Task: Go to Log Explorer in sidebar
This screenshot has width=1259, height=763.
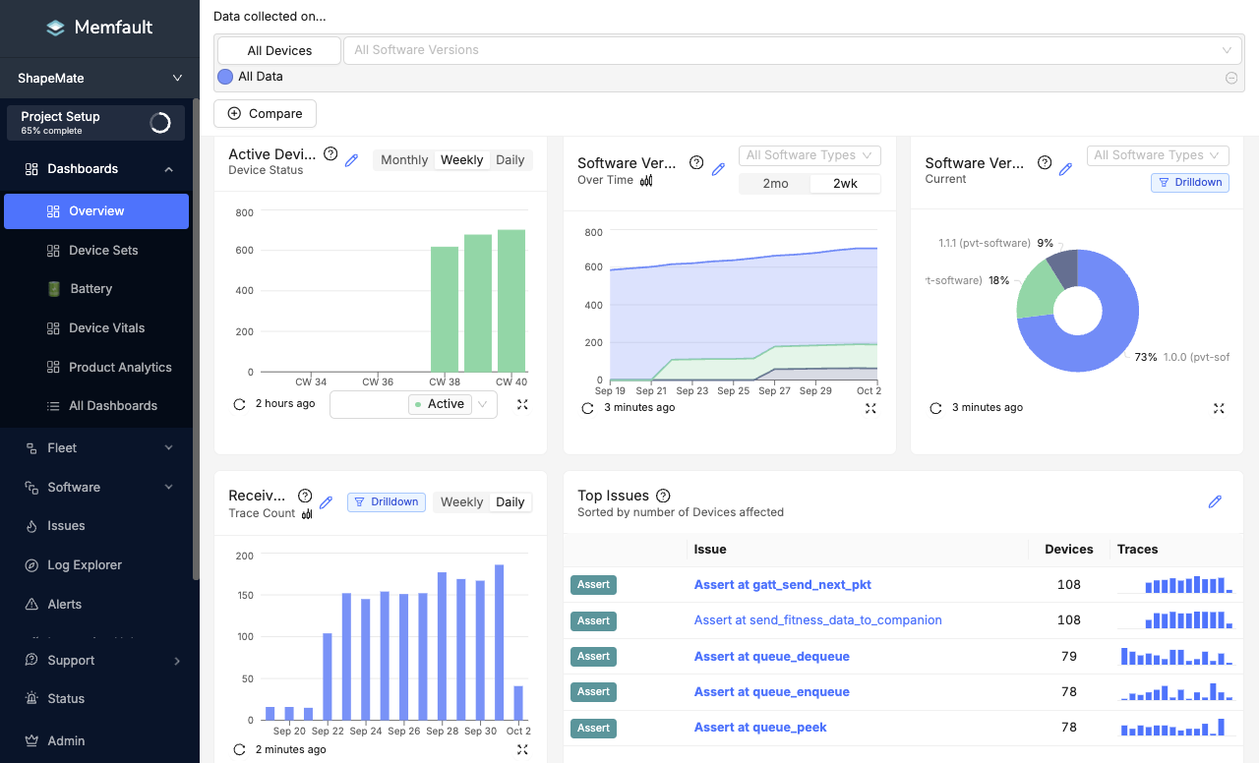Action: point(85,565)
